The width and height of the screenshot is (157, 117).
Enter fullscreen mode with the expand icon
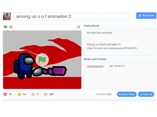(78, 27)
